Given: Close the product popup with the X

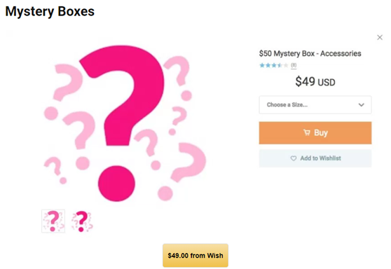Looking at the screenshot, I should point(380,37).
